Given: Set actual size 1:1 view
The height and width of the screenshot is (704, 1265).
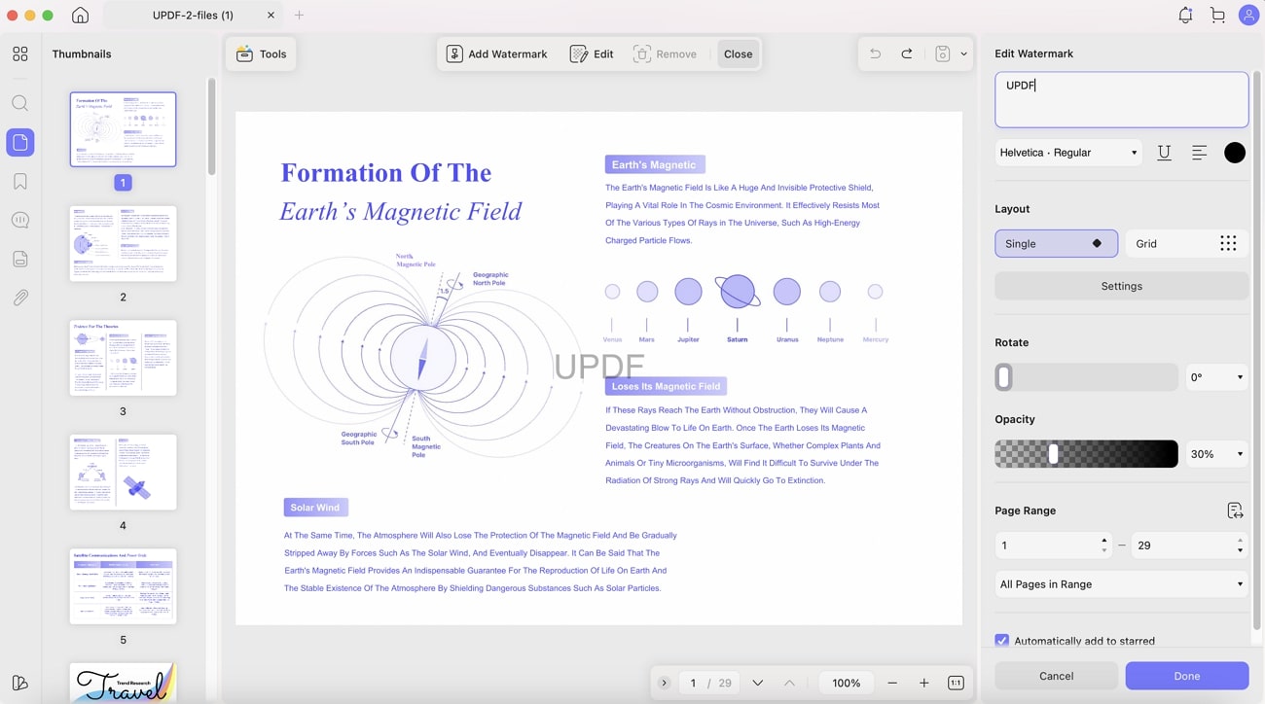Looking at the screenshot, I should pos(956,683).
